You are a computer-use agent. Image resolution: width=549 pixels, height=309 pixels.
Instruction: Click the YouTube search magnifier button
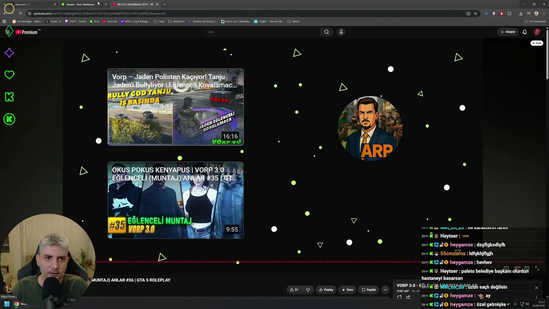coord(326,32)
